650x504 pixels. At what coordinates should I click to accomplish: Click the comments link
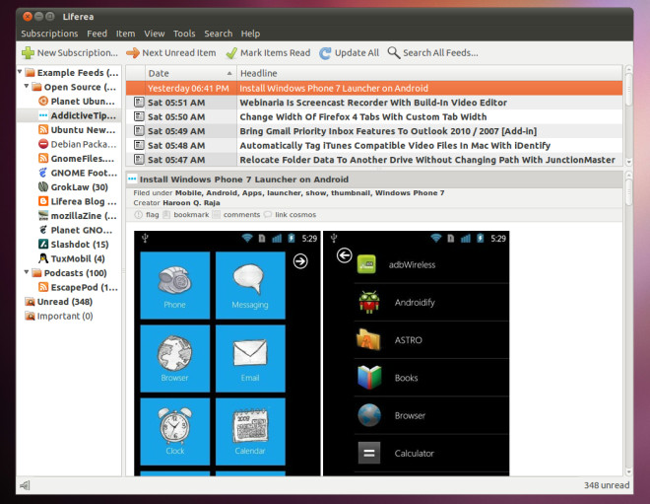[x=241, y=215]
